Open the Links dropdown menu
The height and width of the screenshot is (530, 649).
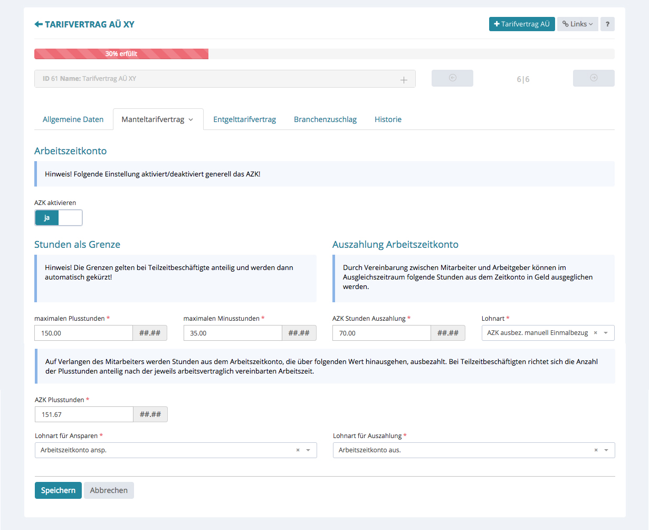(577, 24)
